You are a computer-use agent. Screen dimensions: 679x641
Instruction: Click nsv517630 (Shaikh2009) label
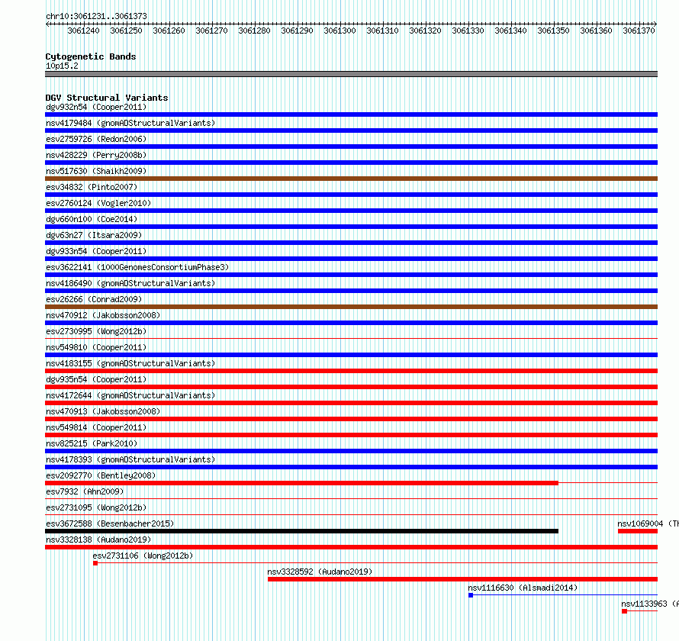[x=96, y=171]
